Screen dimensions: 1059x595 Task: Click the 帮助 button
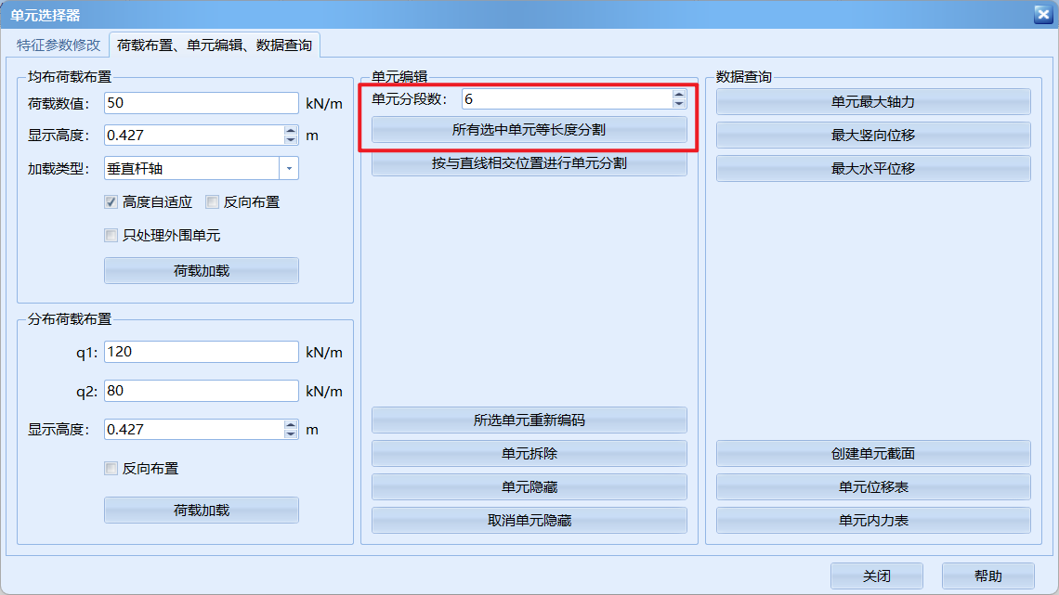987,576
